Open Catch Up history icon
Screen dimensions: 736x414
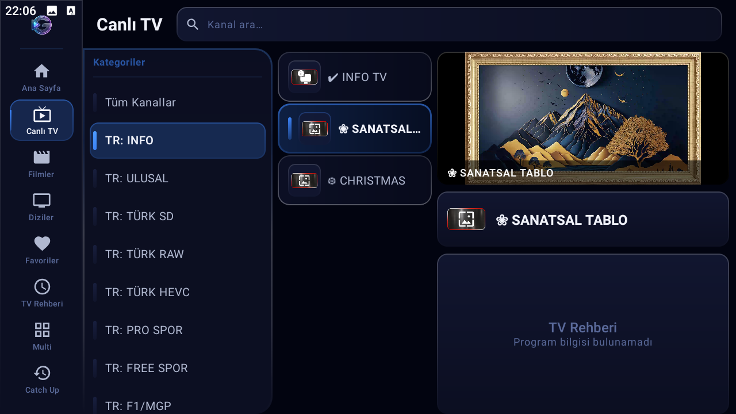point(41,373)
